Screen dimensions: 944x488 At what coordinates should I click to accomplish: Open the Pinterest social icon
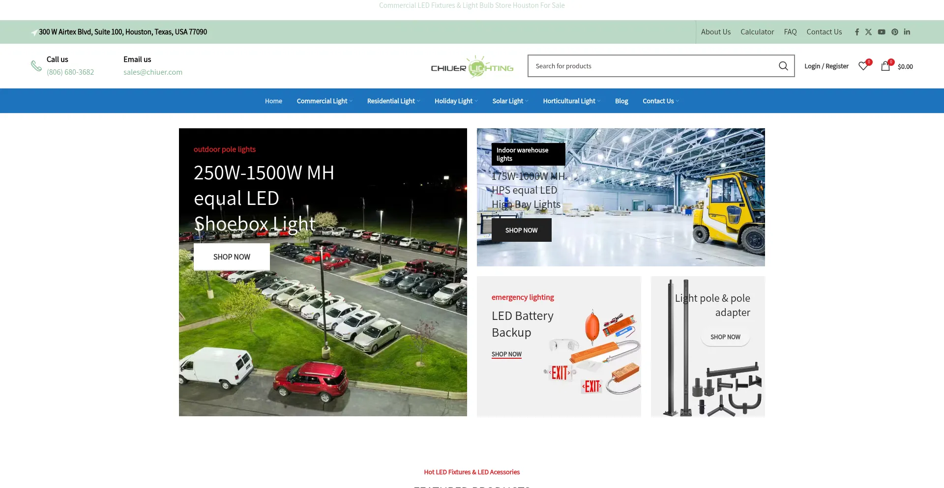click(x=895, y=32)
